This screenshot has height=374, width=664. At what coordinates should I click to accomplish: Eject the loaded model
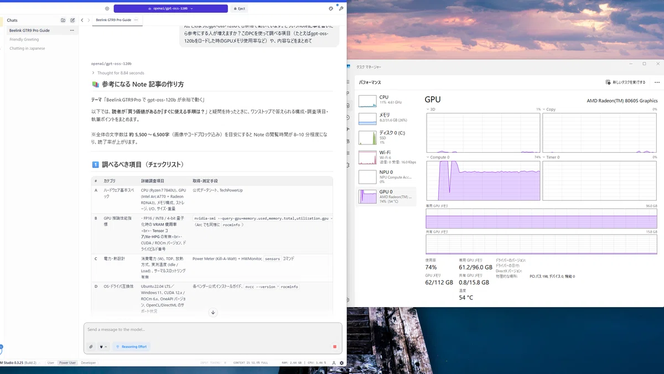click(x=240, y=9)
